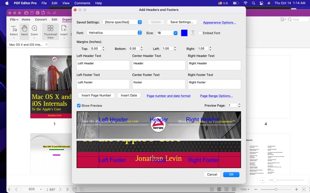Screen dimensions: 310x193
Task: Confirm dialog with OK button
Action: point(231,174)
